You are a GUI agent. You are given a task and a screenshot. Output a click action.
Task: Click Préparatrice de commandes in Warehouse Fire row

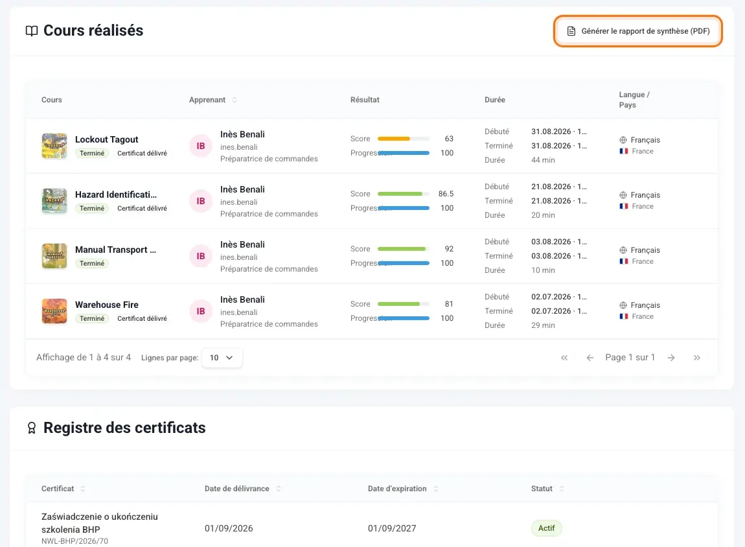click(x=269, y=324)
